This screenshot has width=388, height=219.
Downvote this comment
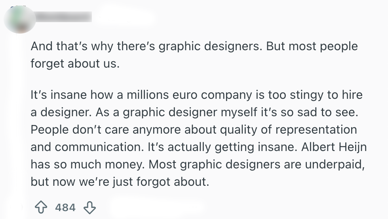pyautogui.click(x=90, y=208)
